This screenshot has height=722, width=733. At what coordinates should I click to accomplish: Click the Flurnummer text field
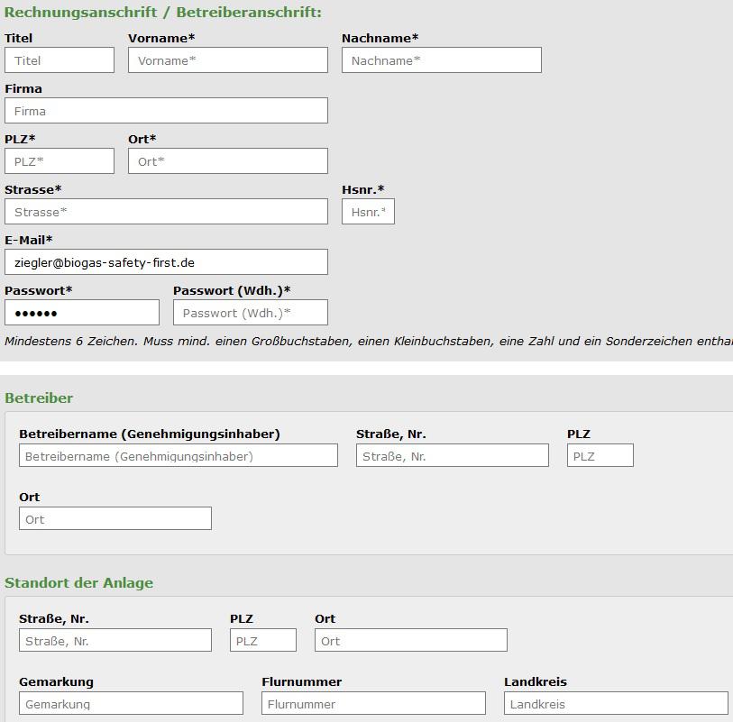pyautogui.click(x=373, y=704)
